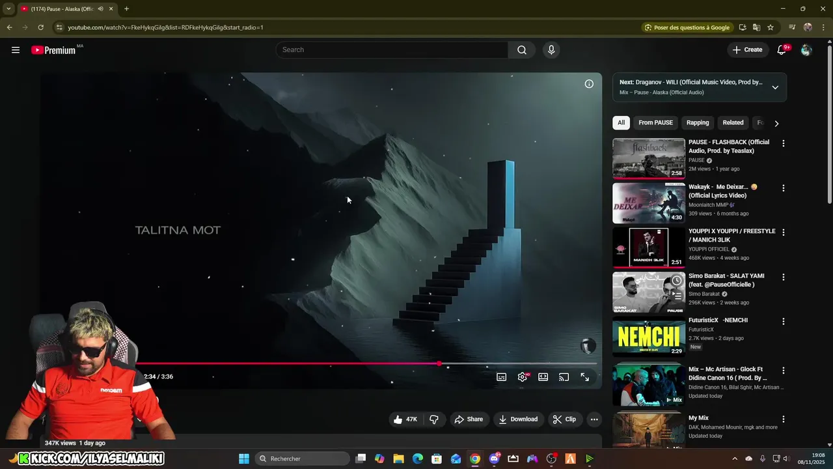Click the address bar URL
833x469 pixels.
(x=165, y=27)
